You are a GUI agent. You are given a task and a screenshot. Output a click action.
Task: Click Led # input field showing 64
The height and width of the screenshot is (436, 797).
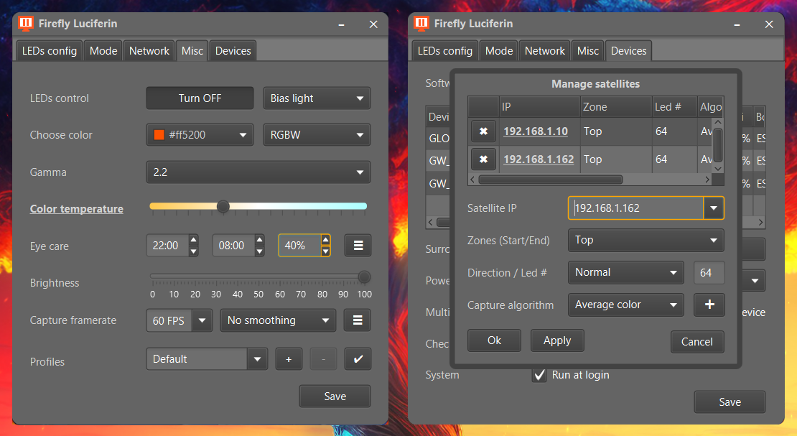click(x=709, y=273)
